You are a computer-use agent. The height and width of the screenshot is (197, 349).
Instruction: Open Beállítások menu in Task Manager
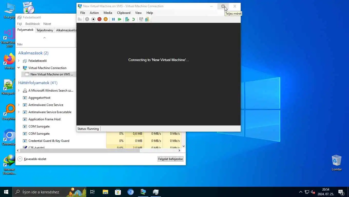click(x=33, y=24)
